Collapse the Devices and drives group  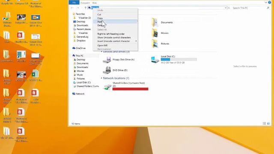pos(101,52)
